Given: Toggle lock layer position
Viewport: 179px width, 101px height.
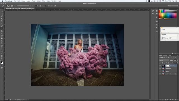Looking at the screenshot, I should click(167, 63).
